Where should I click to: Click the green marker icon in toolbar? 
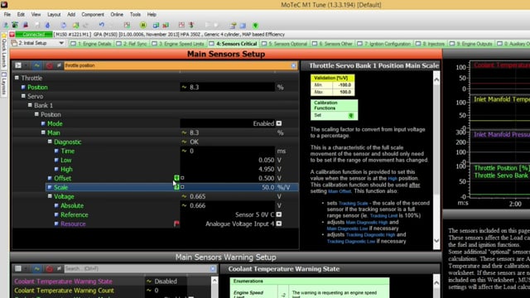[256, 26]
